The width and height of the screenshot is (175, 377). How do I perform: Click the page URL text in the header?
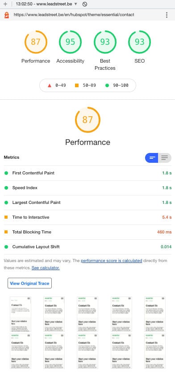74,15
